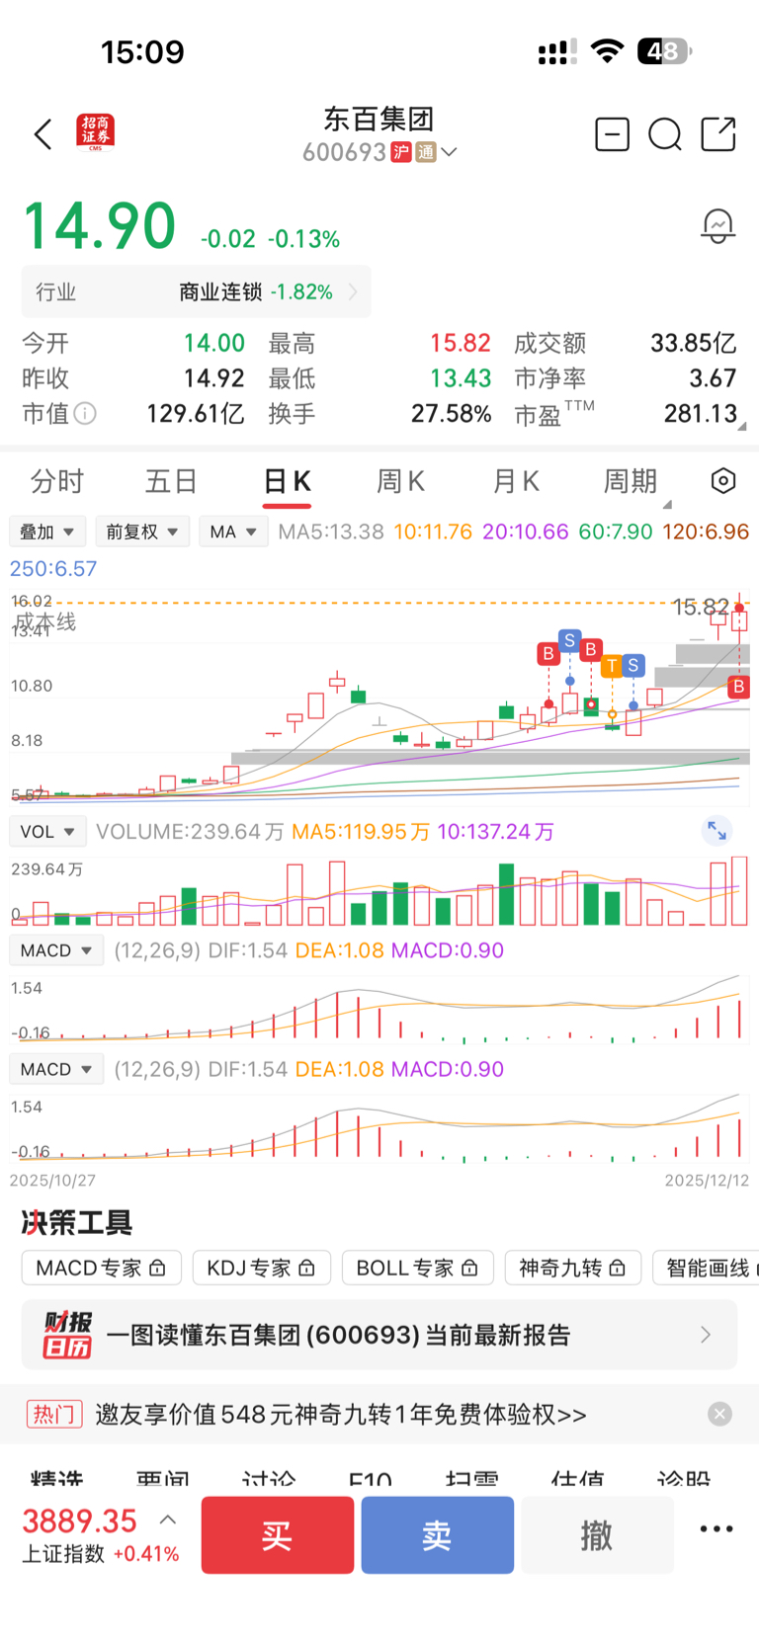Switch to the 周K tab
Screen dimensions: 759x1645
point(400,481)
